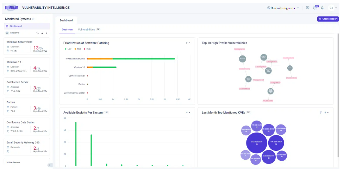Screen dimensions: 344x173
Task: Click the Confluence Server bar label
Action: (x=76, y=76)
